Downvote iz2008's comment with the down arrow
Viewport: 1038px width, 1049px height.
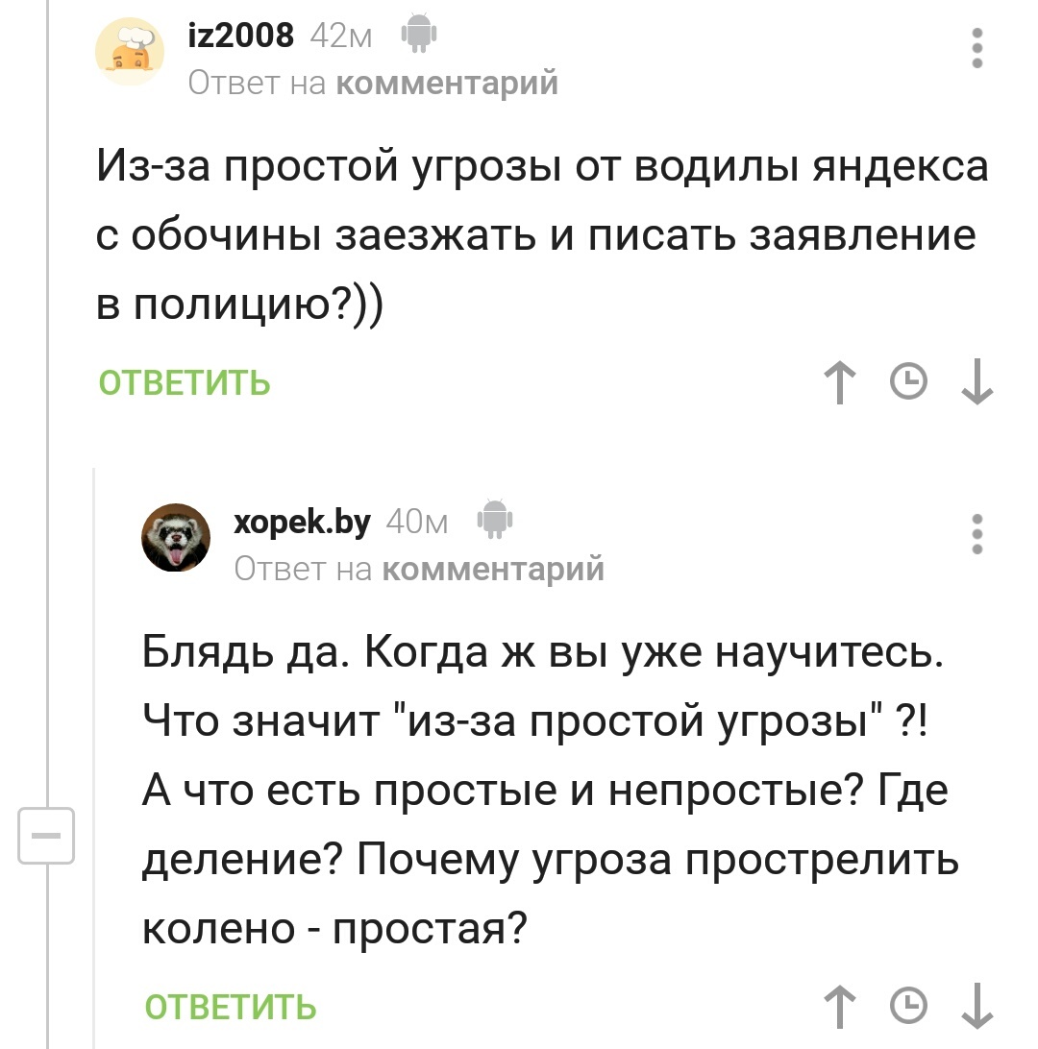point(977,381)
